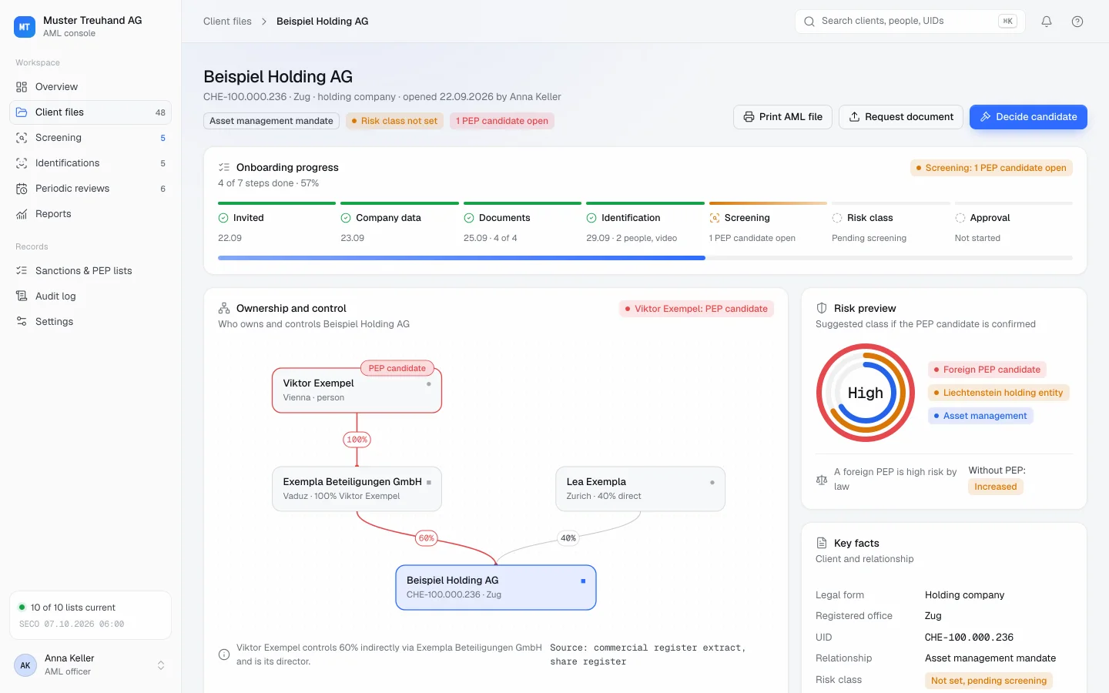Click the 60% ownership edge label
This screenshot has height=693, width=1109.
[x=427, y=538]
